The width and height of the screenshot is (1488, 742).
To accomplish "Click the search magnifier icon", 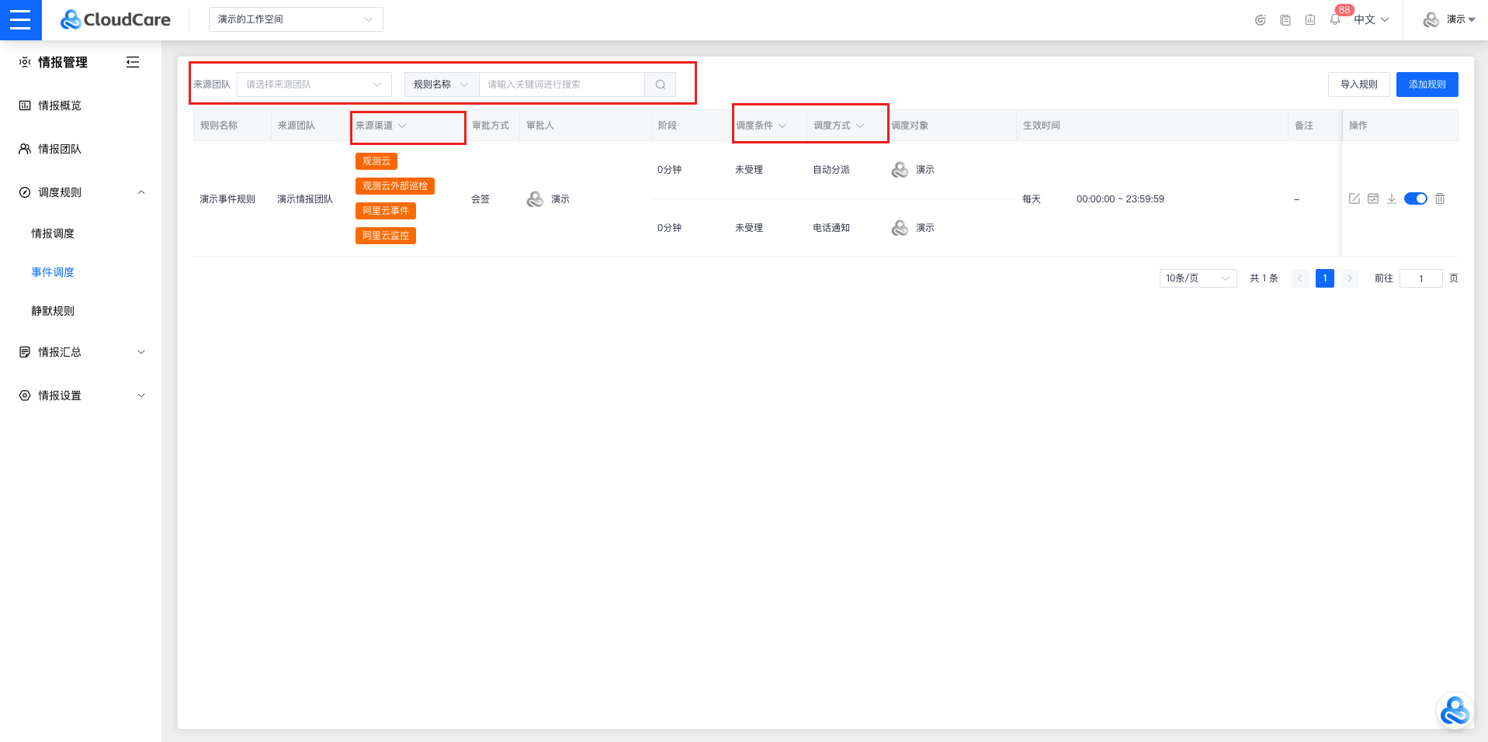I will 660,85.
